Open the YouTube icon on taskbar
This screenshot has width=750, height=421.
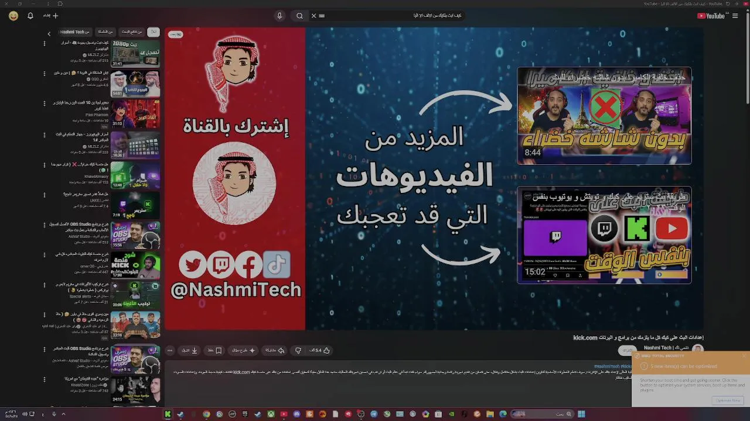tap(284, 414)
